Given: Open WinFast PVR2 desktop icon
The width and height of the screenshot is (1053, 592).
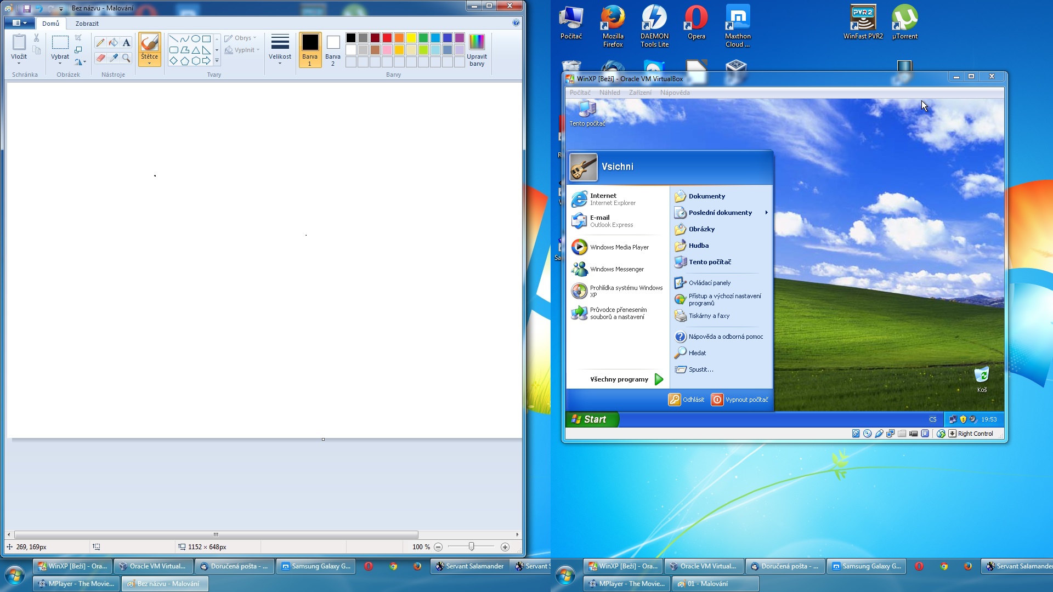Looking at the screenshot, I should (x=863, y=22).
